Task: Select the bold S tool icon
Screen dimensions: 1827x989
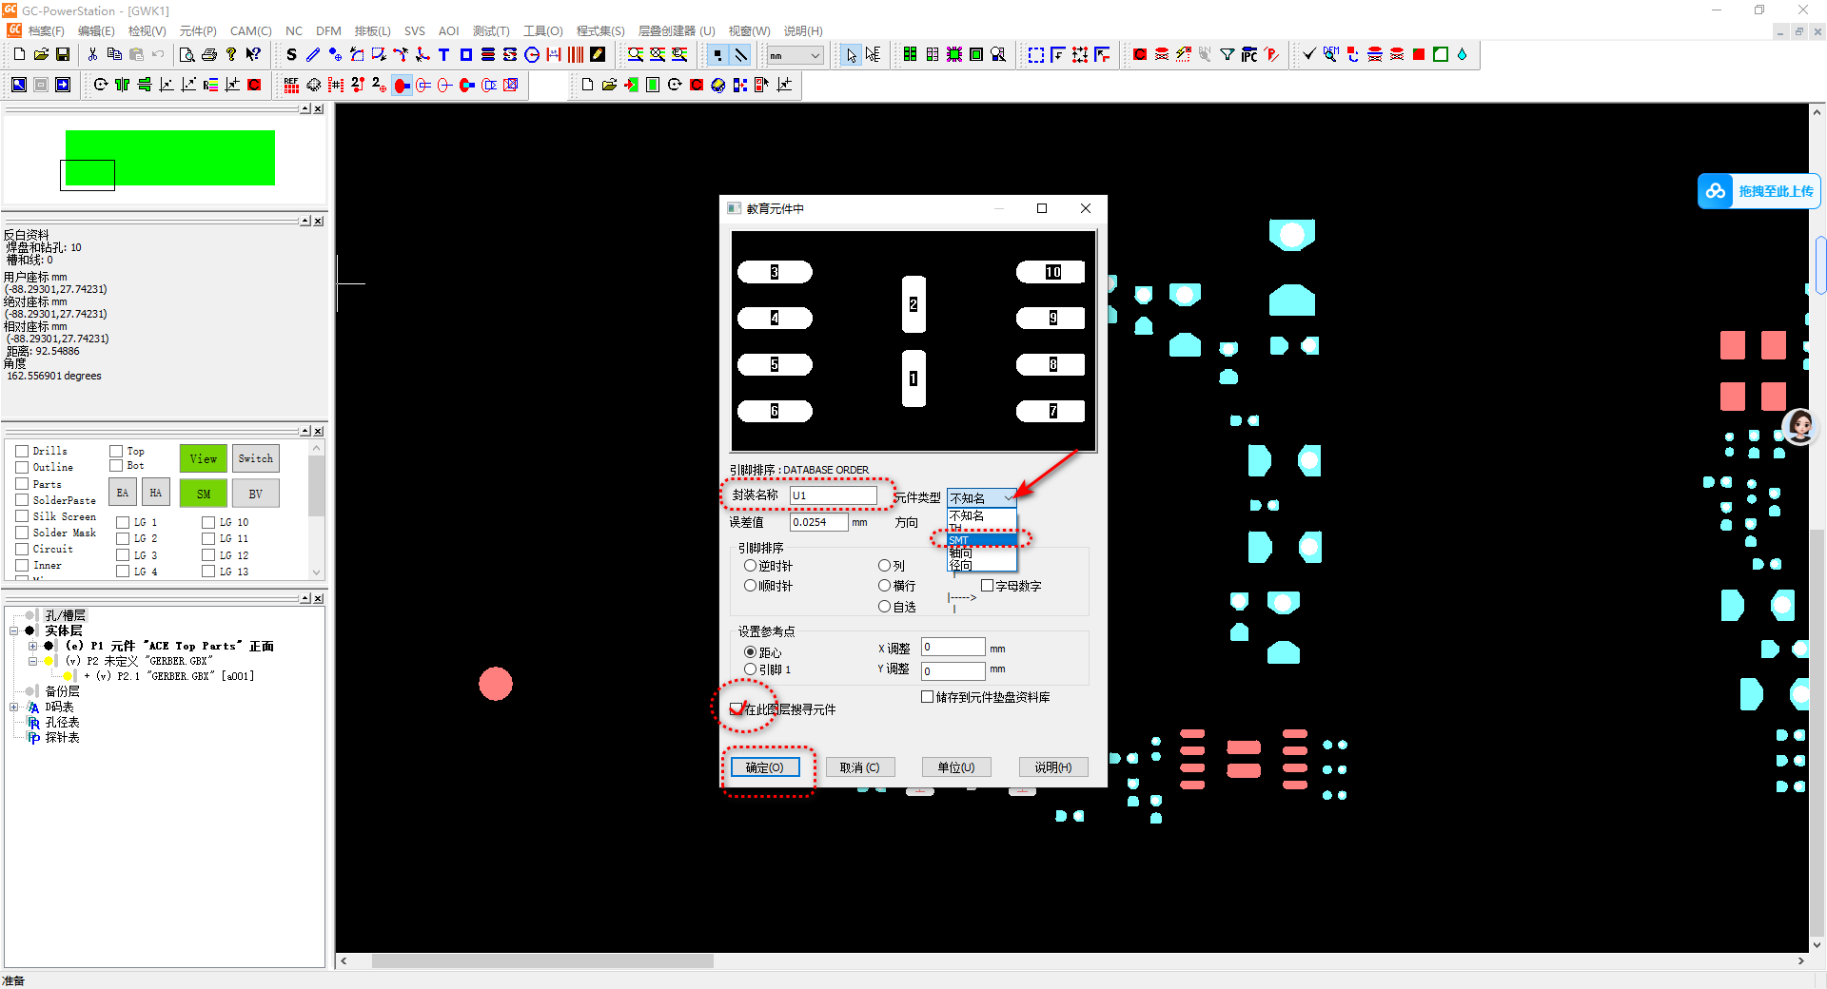Action: [x=291, y=55]
